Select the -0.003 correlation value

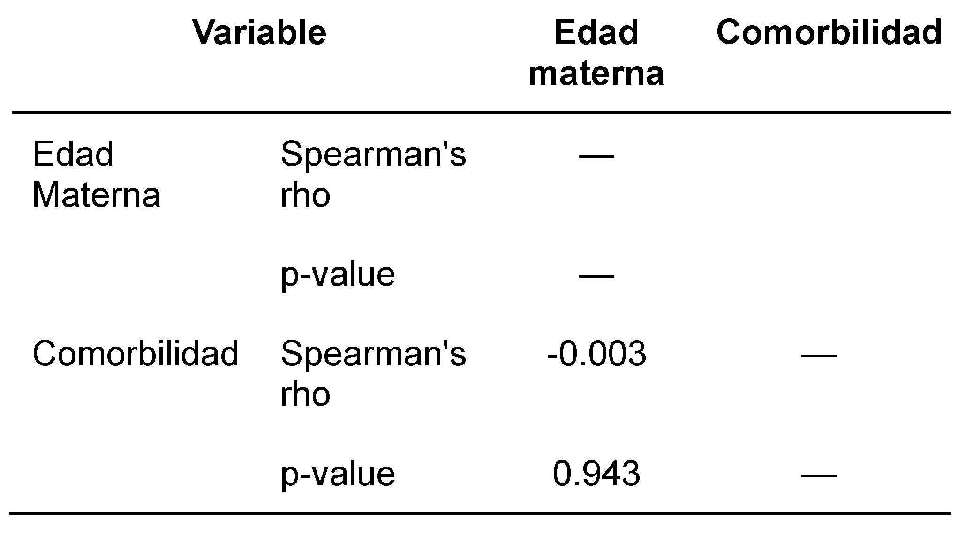pos(596,354)
